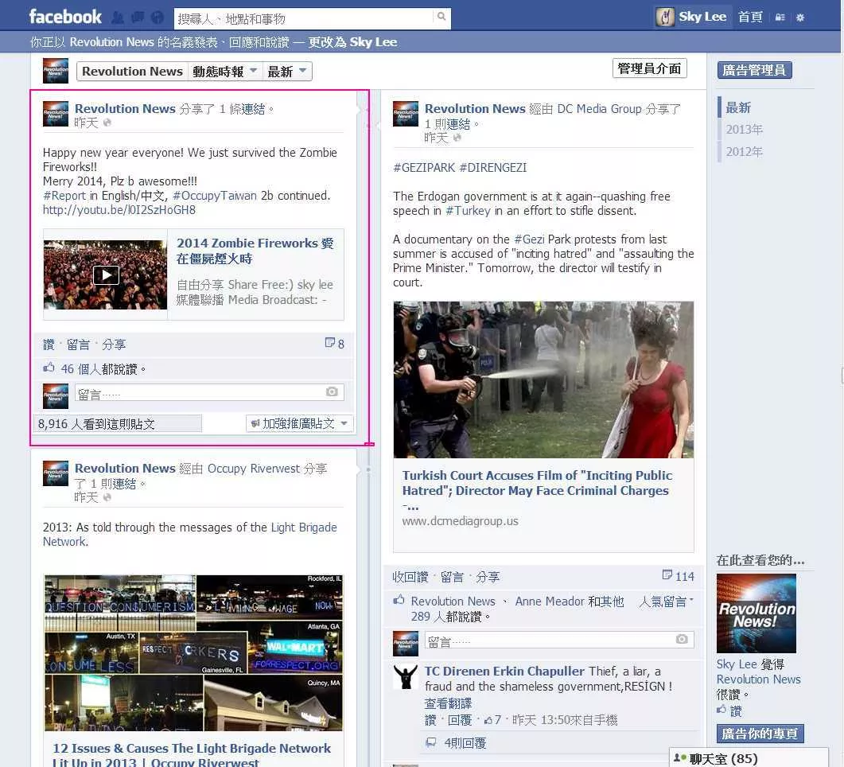
Task: Click Revolution News page avatar beside page name
Action: [x=56, y=71]
